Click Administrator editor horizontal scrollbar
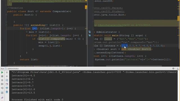 click(x=134, y=66)
